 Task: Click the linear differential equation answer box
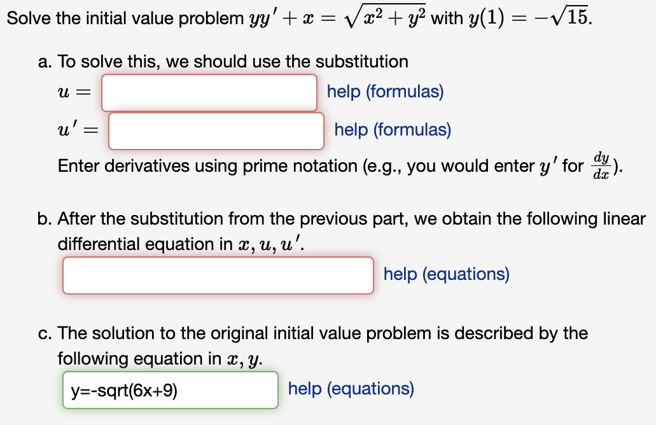[218, 275]
